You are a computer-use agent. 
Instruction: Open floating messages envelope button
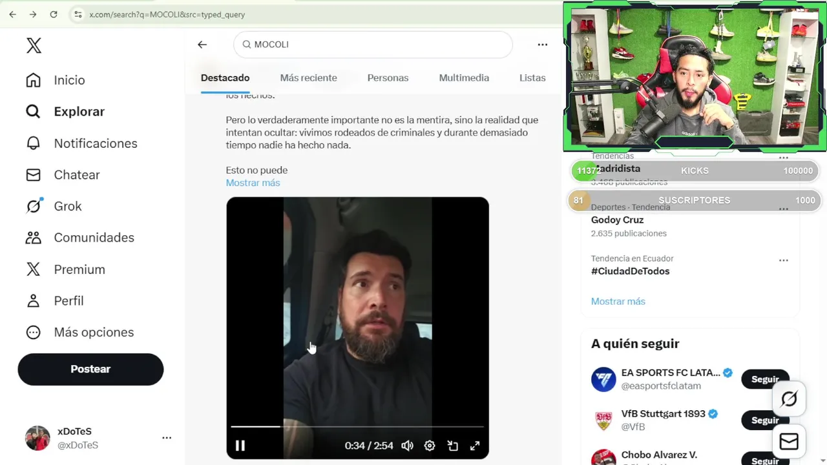[x=789, y=441]
